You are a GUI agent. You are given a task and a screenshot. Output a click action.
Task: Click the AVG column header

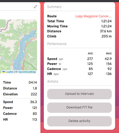click(x=90, y=53)
